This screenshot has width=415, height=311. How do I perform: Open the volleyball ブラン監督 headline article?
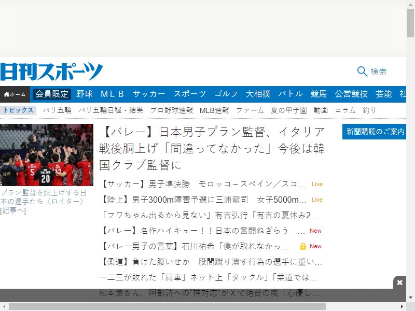pyautogui.click(x=212, y=148)
